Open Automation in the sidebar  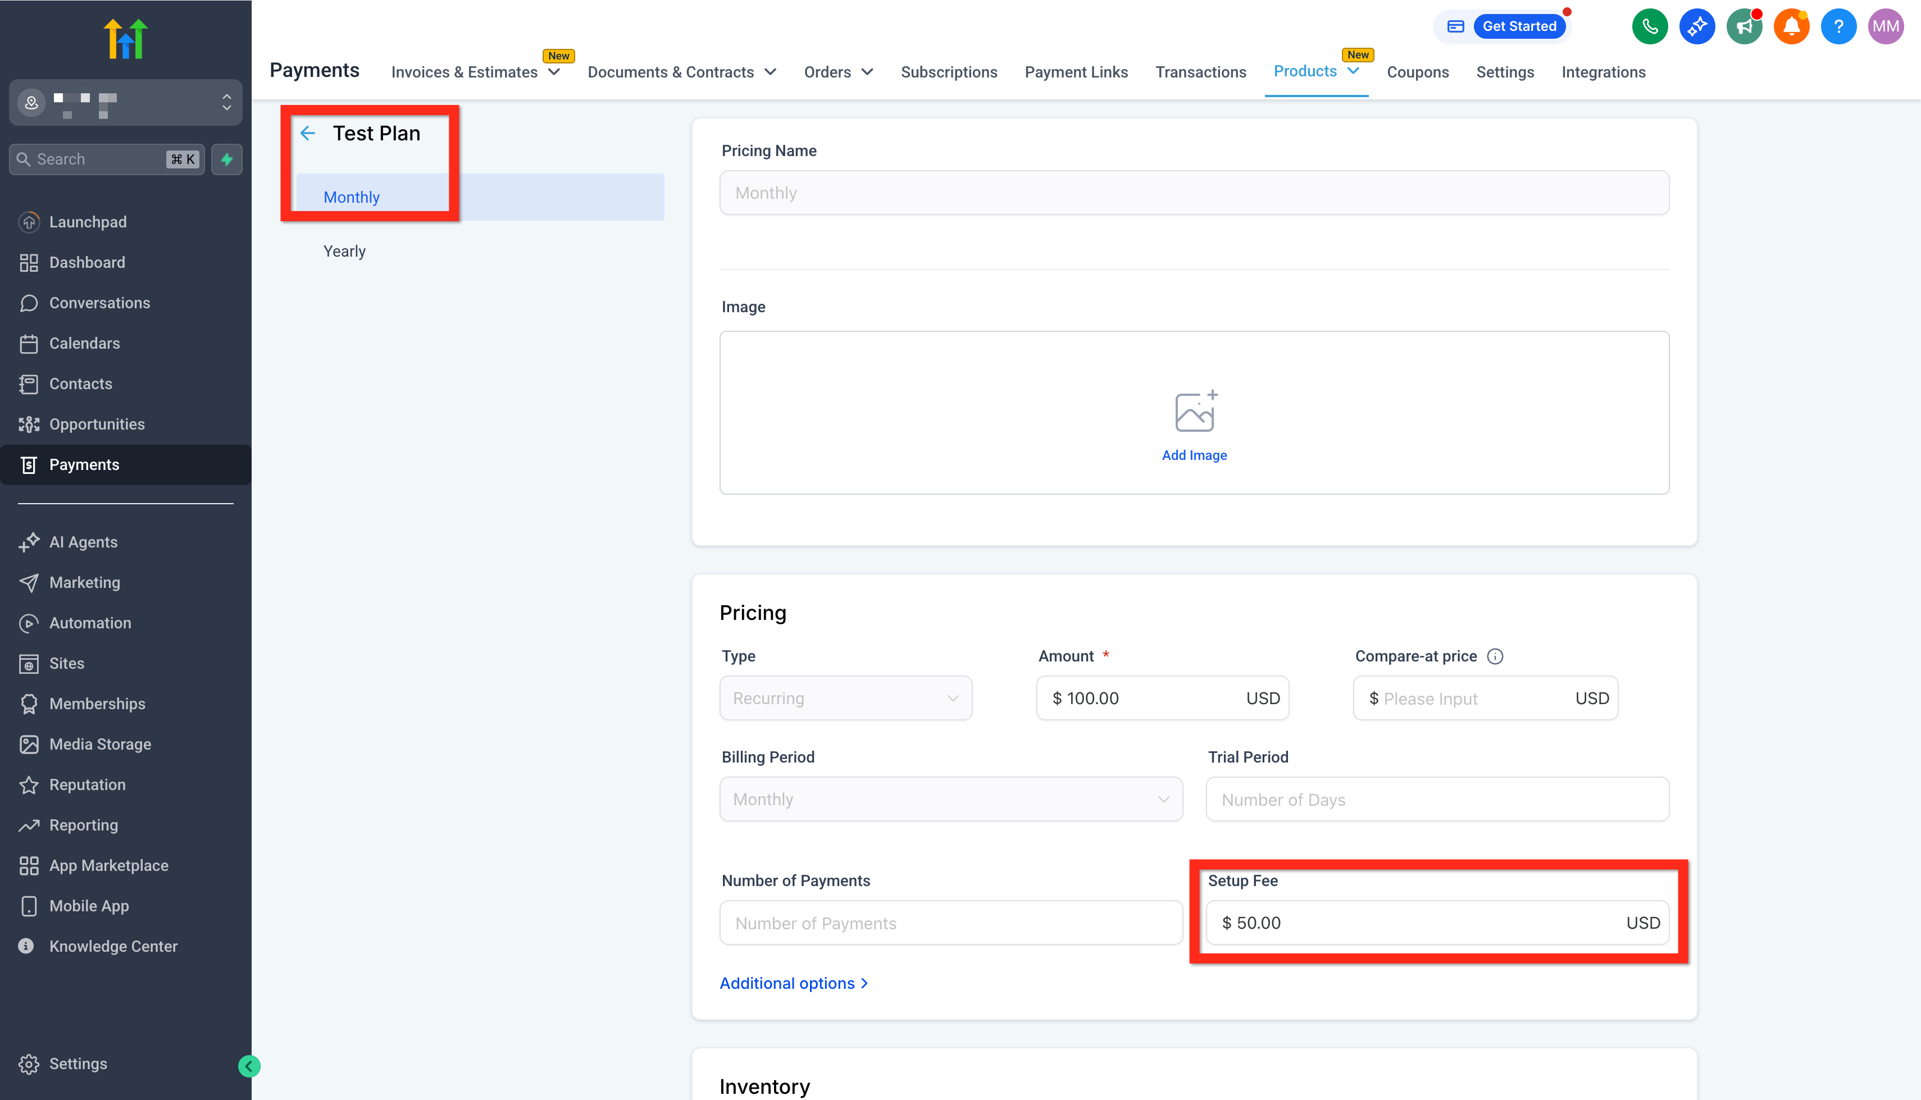coord(90,623)
